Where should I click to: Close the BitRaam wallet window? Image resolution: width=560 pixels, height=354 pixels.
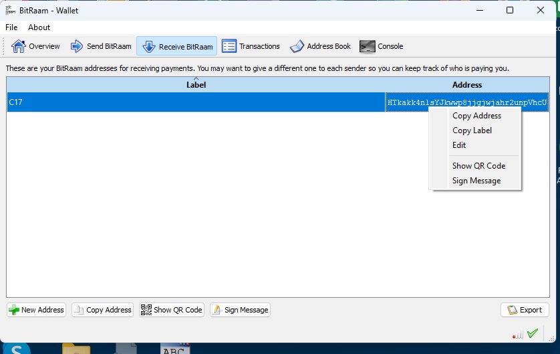[541, 10]
